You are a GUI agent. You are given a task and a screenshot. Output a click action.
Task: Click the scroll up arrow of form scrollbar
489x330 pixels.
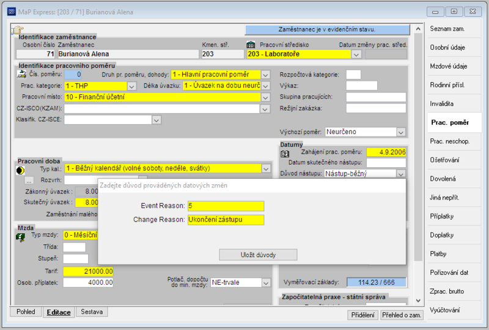coord(418,29)
